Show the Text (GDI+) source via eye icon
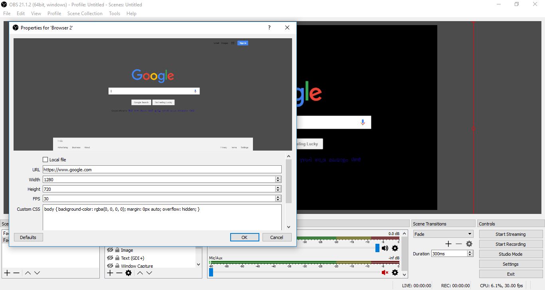The image size is (545, 290). tap(110, 258)
